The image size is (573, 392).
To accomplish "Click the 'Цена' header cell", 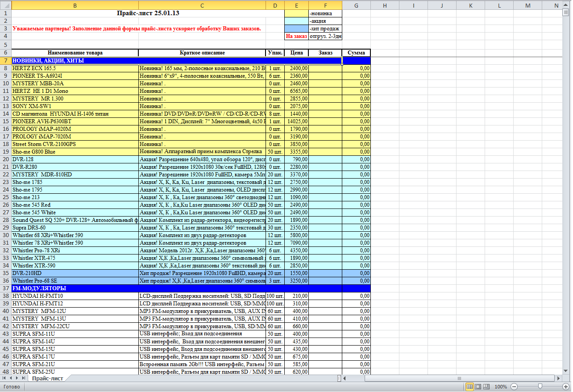I will 296,53.
